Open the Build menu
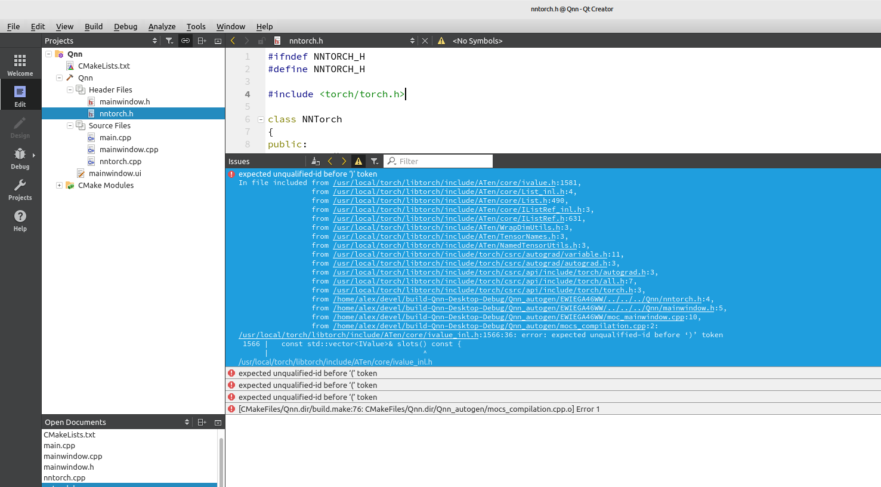Image resolution: width=881 pixels, height=487 pixels. [x=93, y=26]
